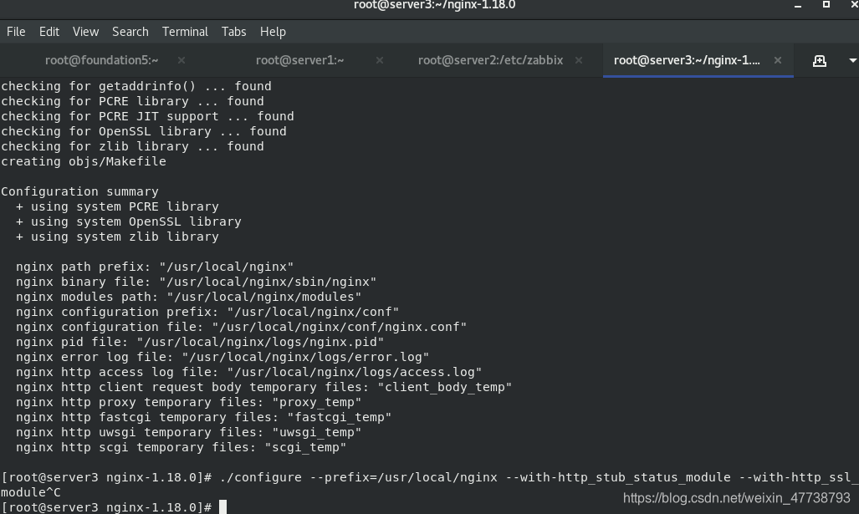Close the root@server3 nginx tab
This screenshot has height=514, width=859.
[x=777, y=60]
